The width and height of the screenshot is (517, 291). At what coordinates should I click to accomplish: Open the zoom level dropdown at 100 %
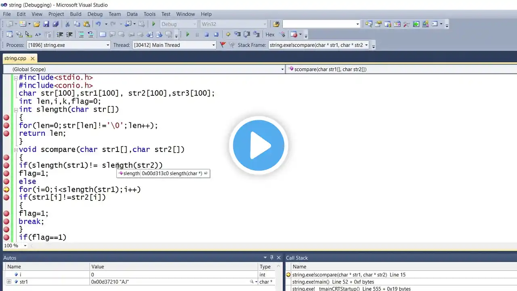[x=25, y=246]
